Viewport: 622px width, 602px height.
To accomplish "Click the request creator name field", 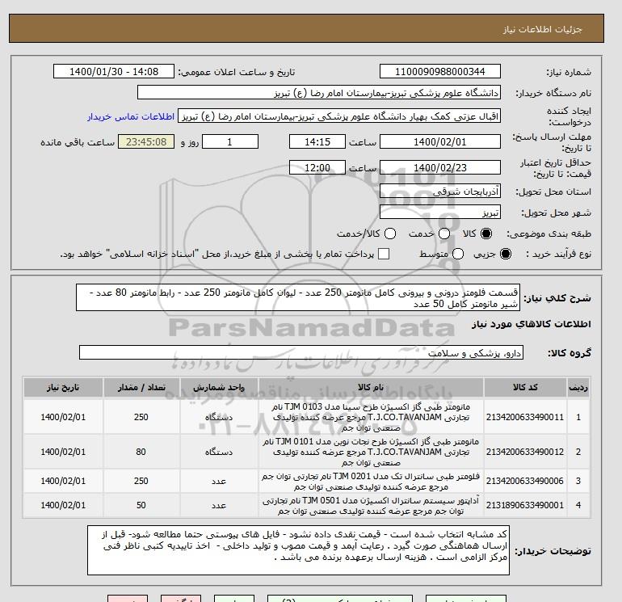I will pyautogui.click(x=339, y=116).
